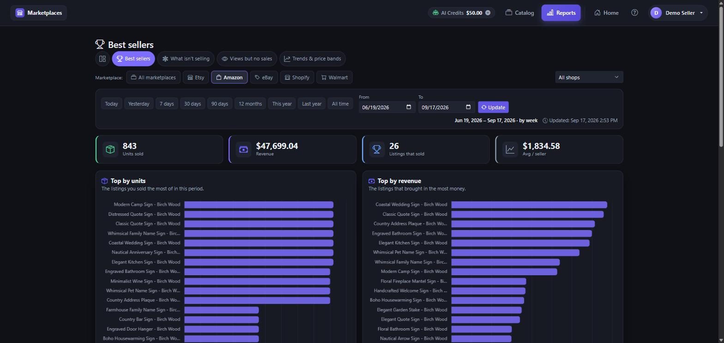Click the Units sold box icon

click(110, 149)
